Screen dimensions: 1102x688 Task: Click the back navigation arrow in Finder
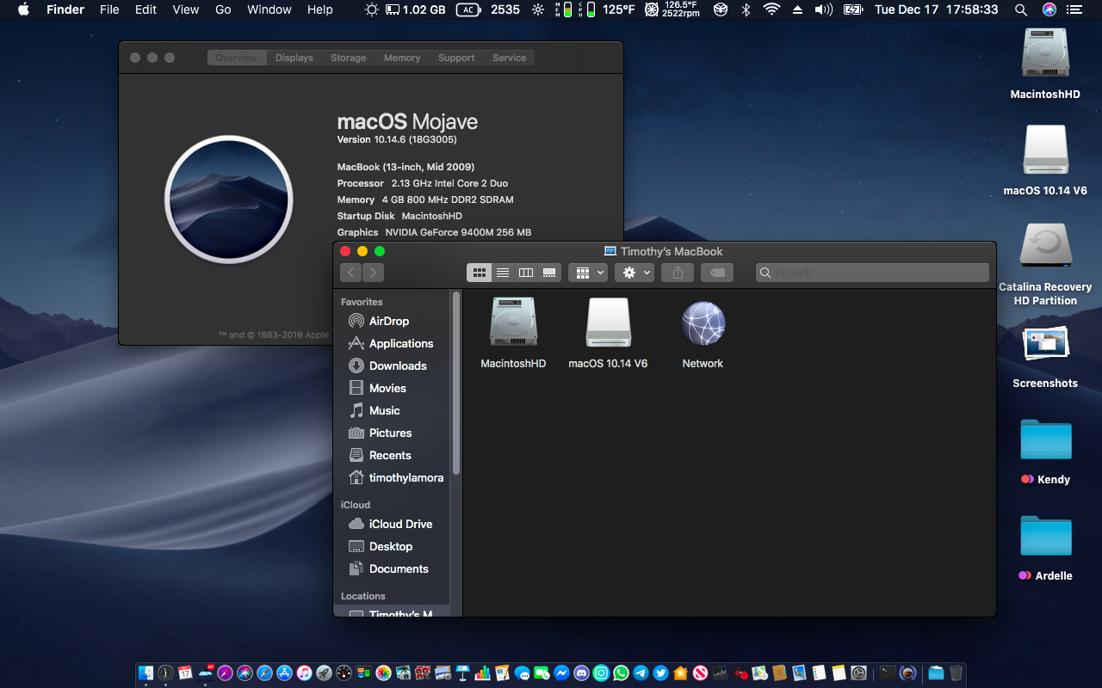(x=350, y=273)
